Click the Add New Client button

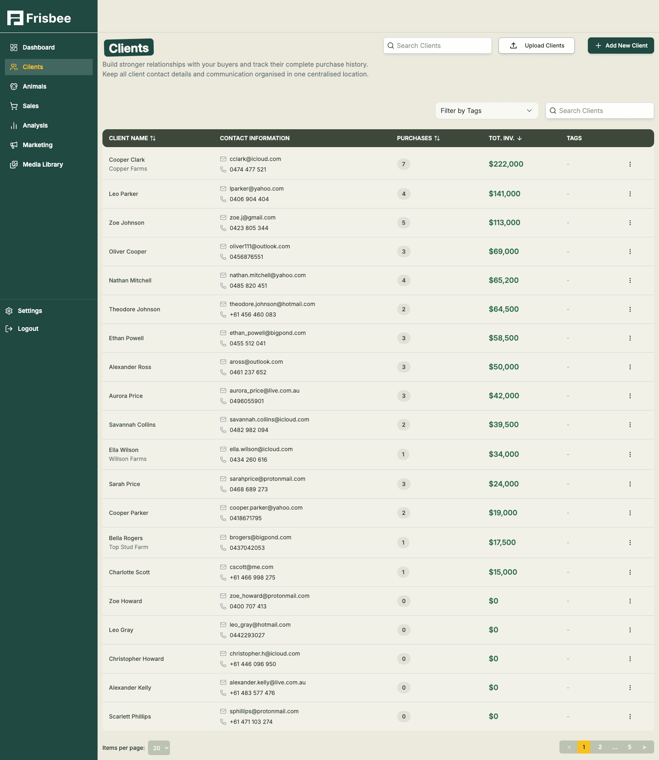click(x=621, y=45)
